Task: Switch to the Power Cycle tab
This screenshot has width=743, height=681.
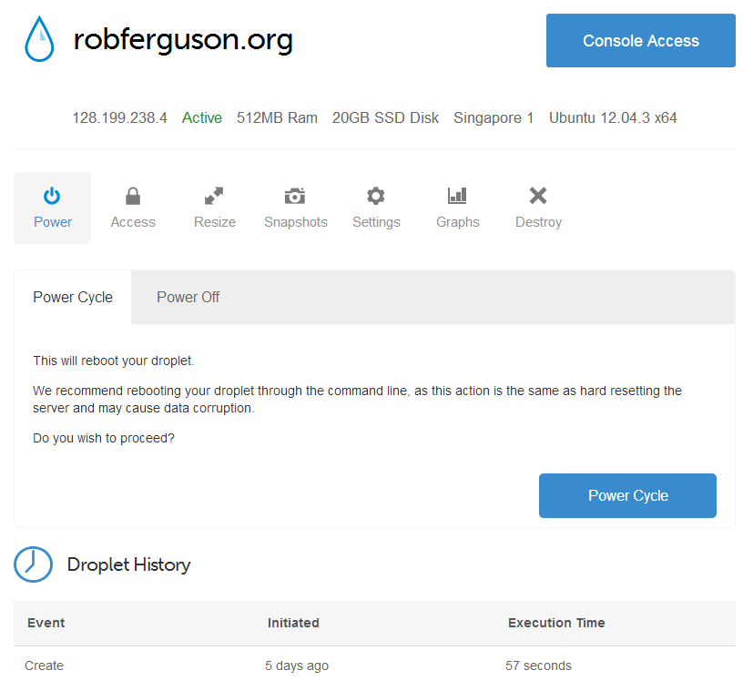Action: click(73, 297)
